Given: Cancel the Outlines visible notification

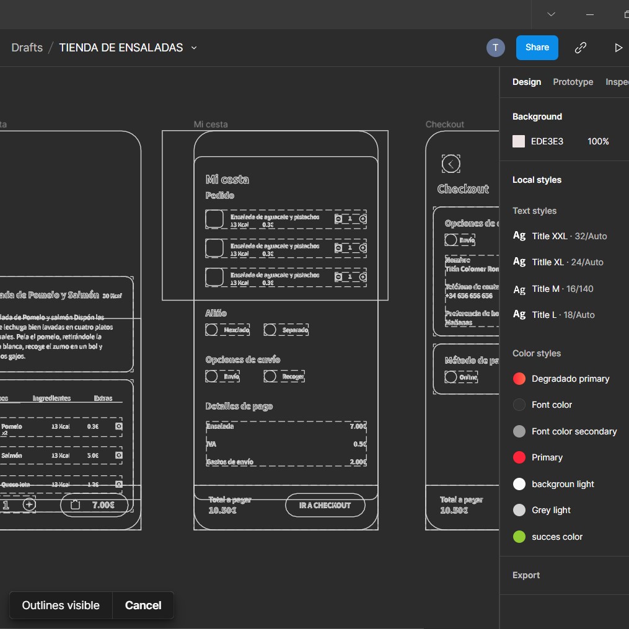Looking at the screenshot, I should click(x=143, y=605).
